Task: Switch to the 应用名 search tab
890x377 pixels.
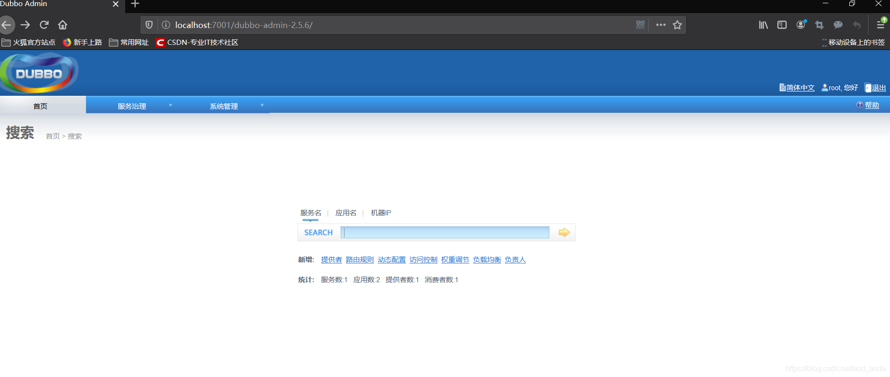Action: pos(345,213)
